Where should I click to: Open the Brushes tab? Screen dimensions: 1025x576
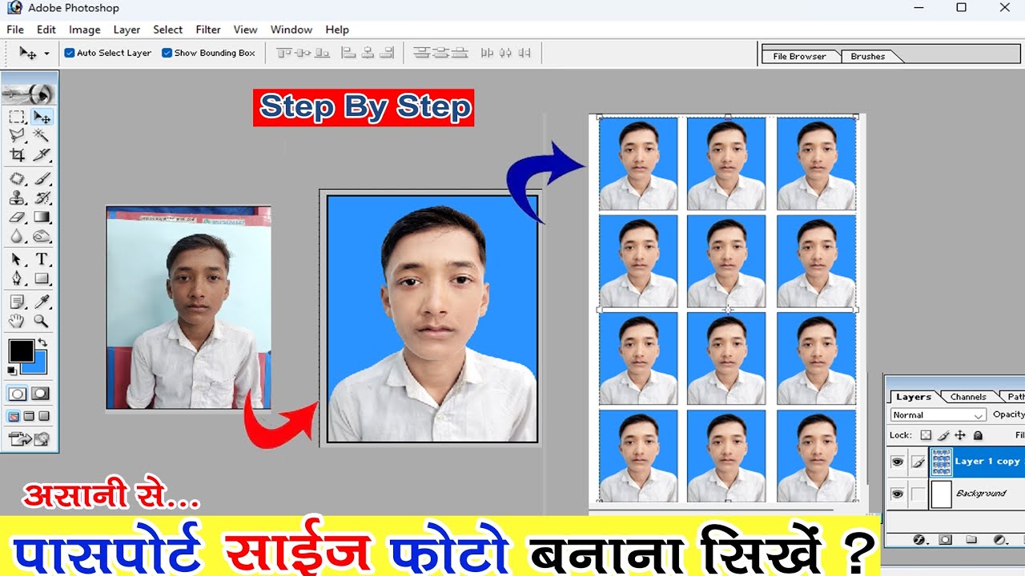(868, 56)
